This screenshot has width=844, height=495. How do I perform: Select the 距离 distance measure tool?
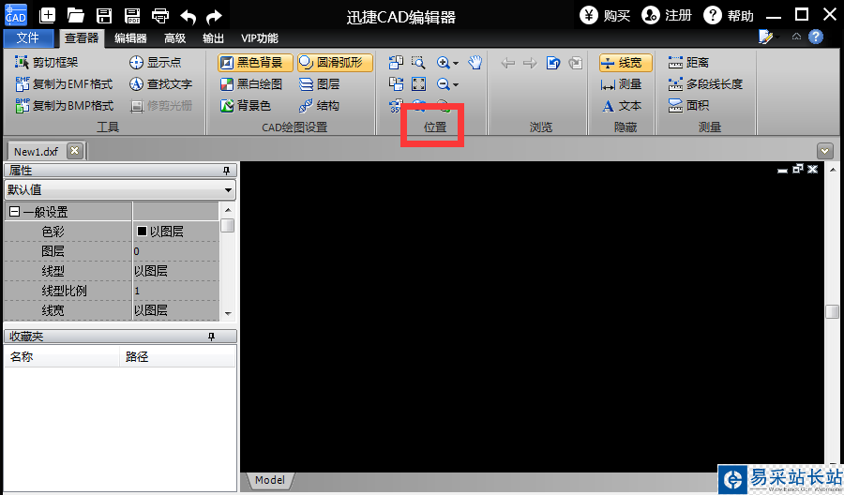pos(689,63)
